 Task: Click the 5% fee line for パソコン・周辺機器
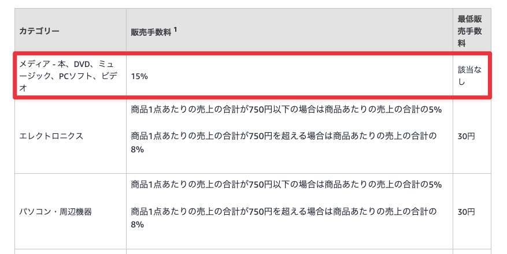pos(286,185)
